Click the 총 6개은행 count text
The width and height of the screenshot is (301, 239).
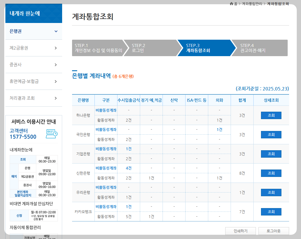(x=123, y=76)
